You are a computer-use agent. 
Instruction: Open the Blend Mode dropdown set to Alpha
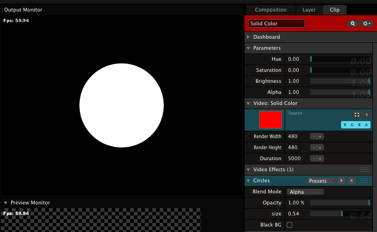pos(305,192)
